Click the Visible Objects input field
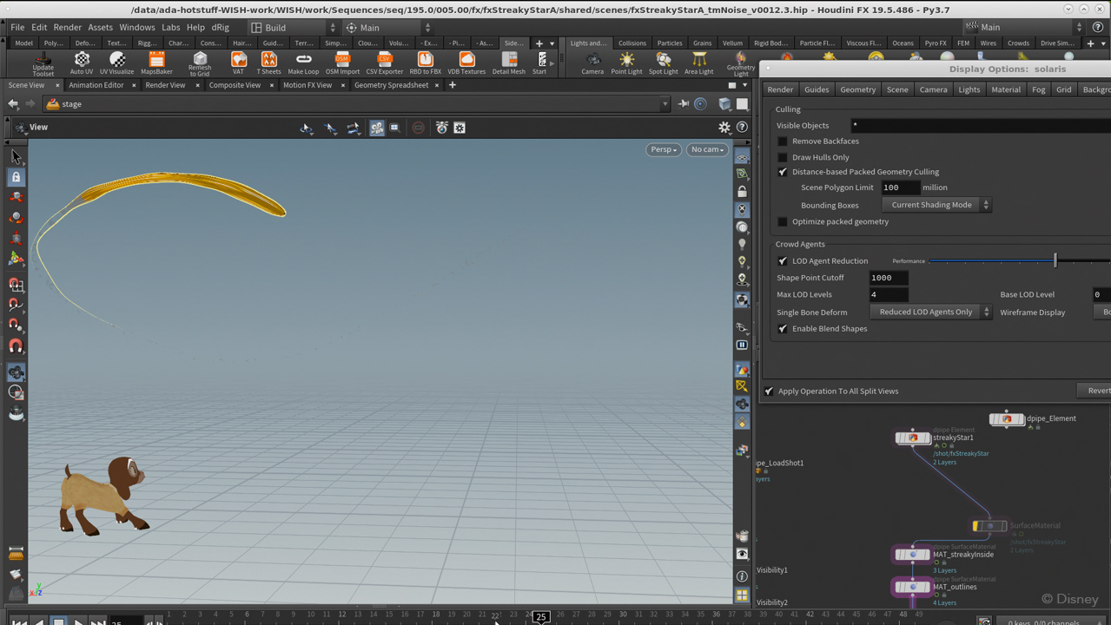 (980, 126)
